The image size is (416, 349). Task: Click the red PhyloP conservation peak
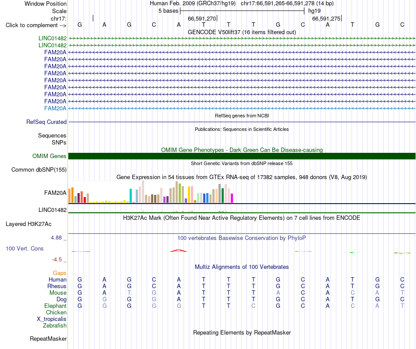[179, 250]
